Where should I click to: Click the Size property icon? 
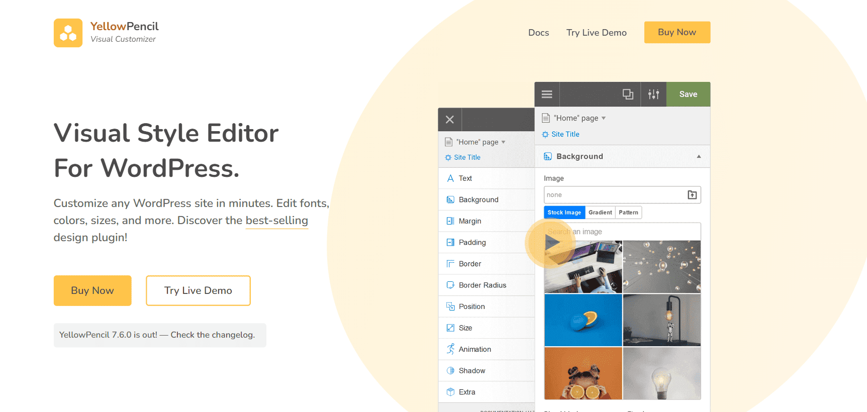[450, 328]
